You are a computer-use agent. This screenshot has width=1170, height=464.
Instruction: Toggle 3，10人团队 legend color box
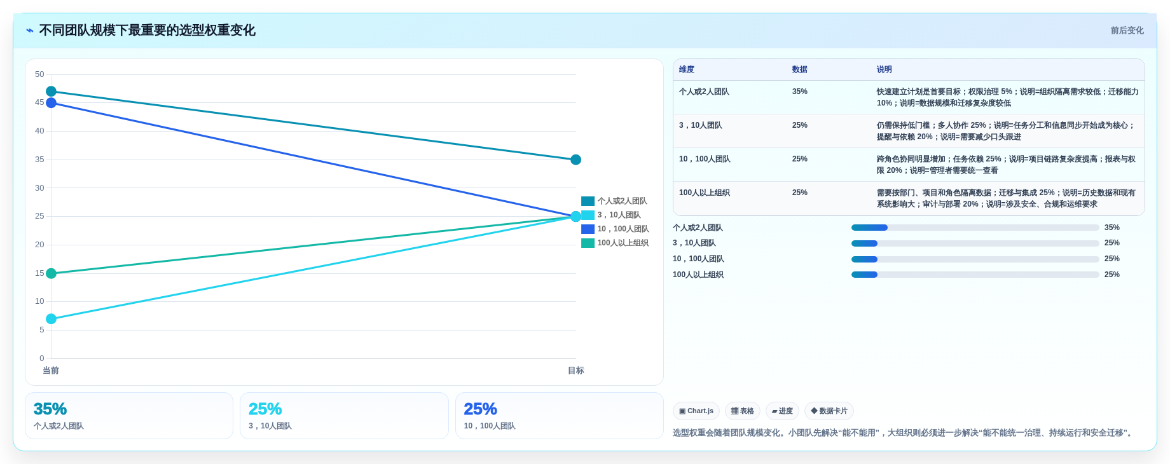[588, 215]
